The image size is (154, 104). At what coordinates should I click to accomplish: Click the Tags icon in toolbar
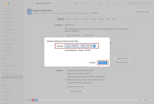113,3
